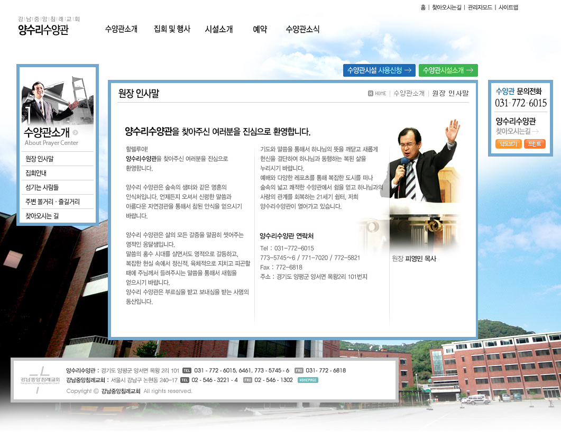
Task: Select 섬기는 사람들 in the sidebar
Action: point(42,187)
